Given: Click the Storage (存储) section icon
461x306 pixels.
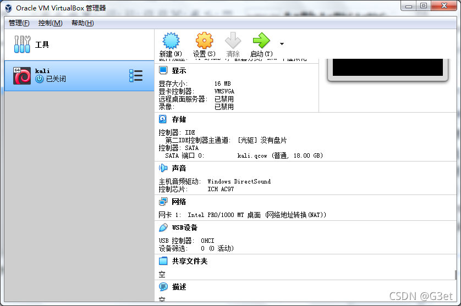Looking at the screenshot, I should click(x=163, y=119).
